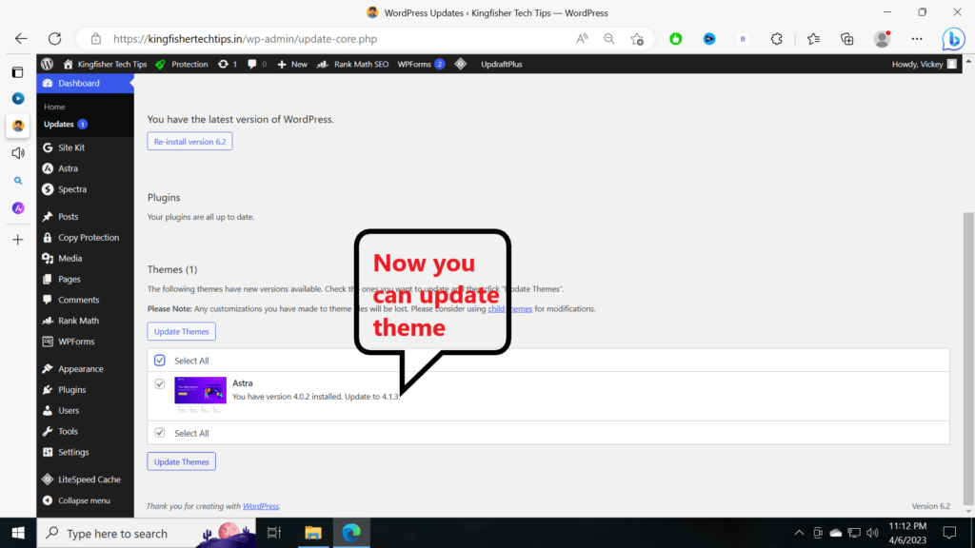This screenshot has width=975, height=548.
Task: View site information via the lock icon
Action: [x=96, y=38]
